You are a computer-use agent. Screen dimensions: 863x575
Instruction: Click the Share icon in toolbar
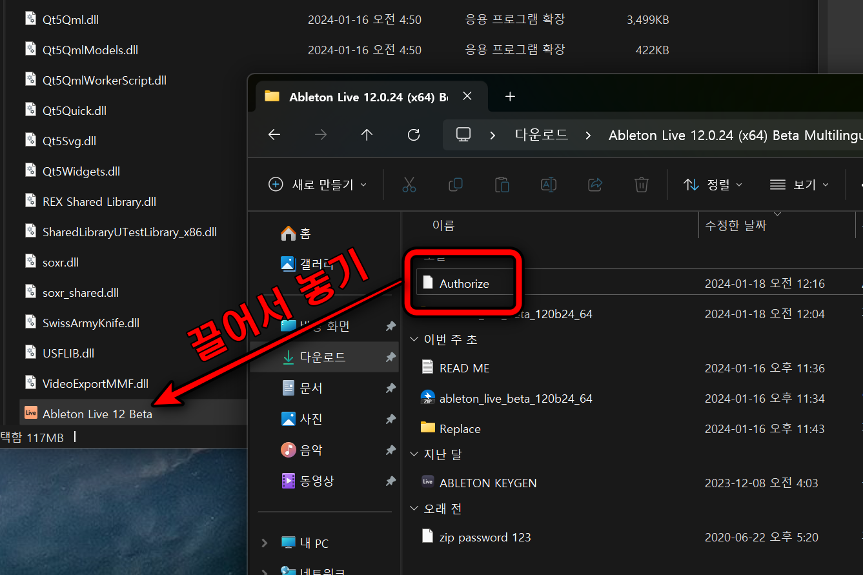pyautogui.click(x=595, y=185)
